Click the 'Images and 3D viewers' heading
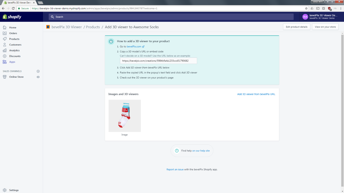Screen dimensions: 344x193 point(123,94)
